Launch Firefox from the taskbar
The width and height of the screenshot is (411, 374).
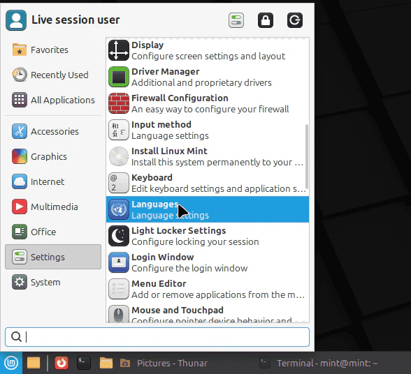[62, 363]
